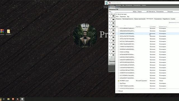
Task: Click the WinRAR archive desktop icon
Action: (x=2, y=31)
